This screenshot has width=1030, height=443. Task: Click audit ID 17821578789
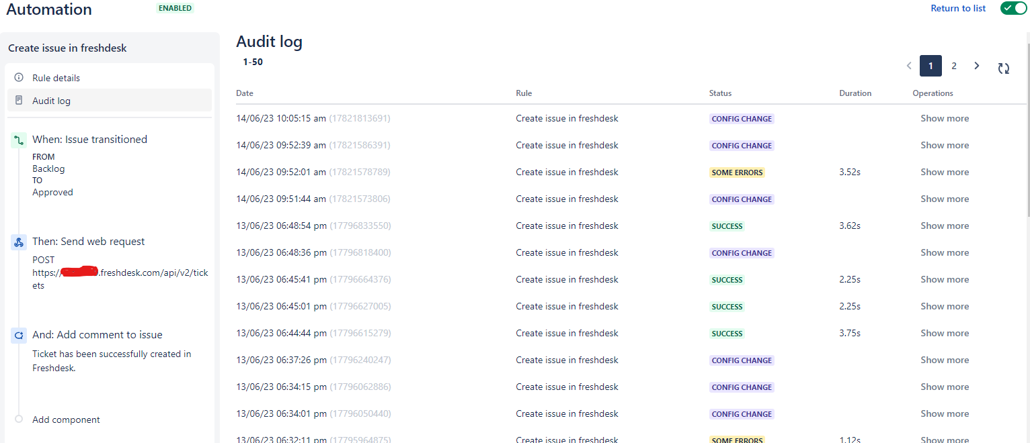click(360, 172)
